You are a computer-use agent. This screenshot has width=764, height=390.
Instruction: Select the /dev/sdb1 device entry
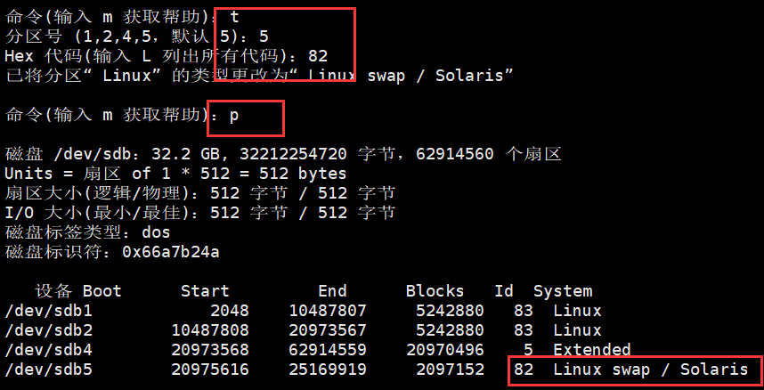tap(48, 311)
